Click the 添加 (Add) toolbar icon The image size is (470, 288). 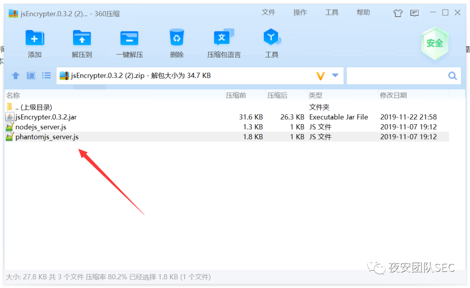pos(35,38)
